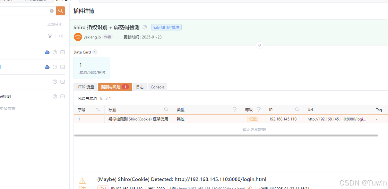Click the 插件详情 heading
Screen dimensions: 388x189
[x=84, y=11]
